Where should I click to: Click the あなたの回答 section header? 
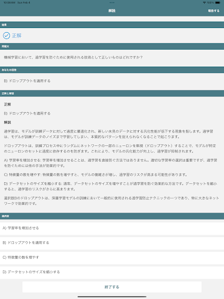(x=112, y=70)
